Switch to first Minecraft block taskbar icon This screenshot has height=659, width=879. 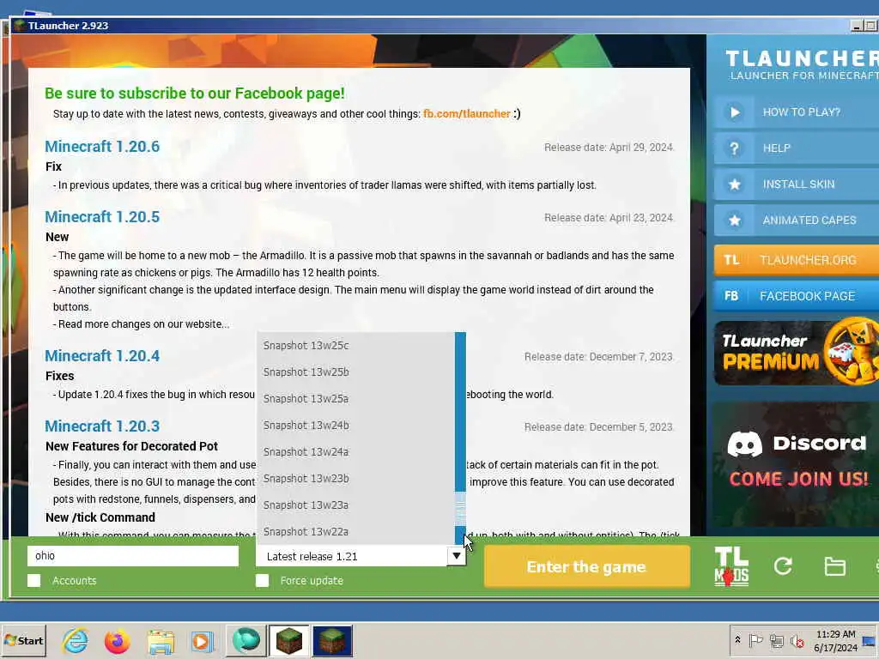(289, 640)
